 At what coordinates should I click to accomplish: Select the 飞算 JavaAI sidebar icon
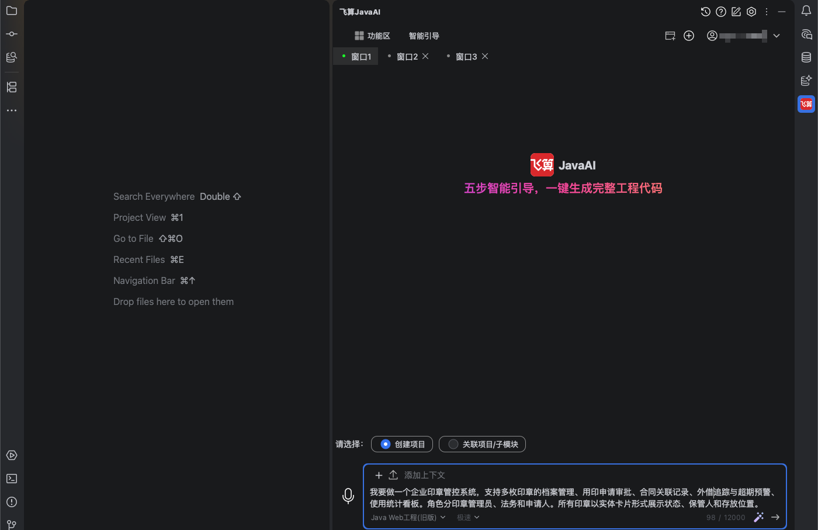pos(806,104)
